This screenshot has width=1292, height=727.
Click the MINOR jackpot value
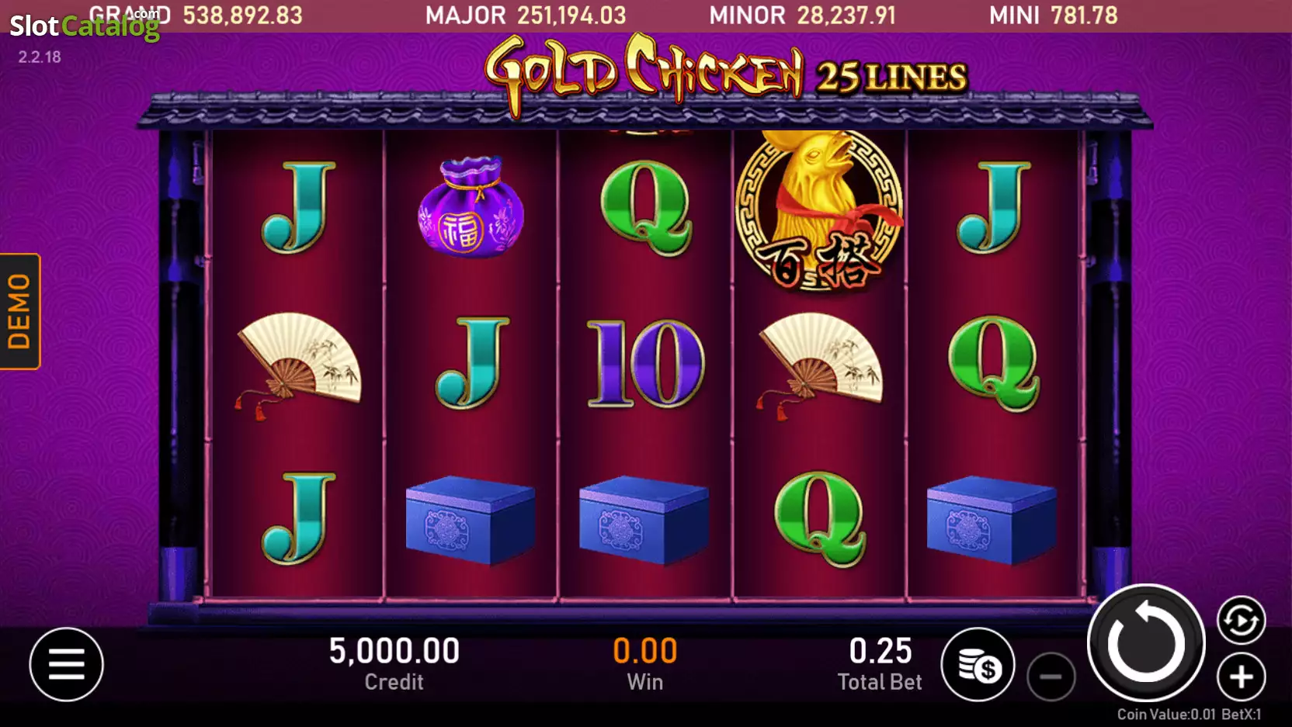pos(845,15)
